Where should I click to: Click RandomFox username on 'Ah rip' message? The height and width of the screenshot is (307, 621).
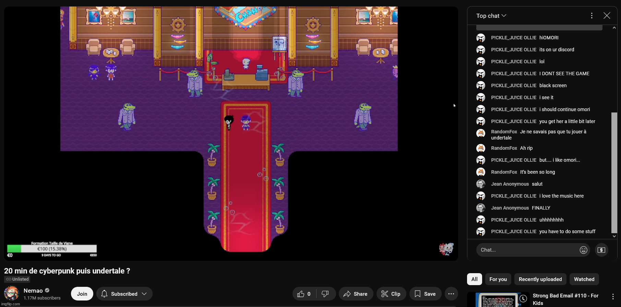click(x=504, y=148)
